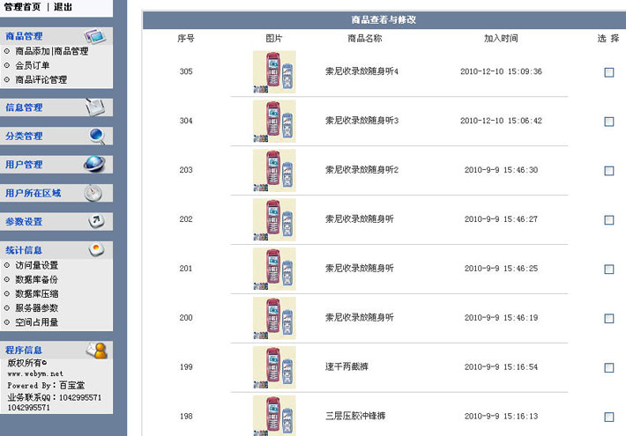Click the 管理首页 link
Image resolution: width=626 pixels, height=436 pixels.
pyautogui.click(x=22, y=7)
